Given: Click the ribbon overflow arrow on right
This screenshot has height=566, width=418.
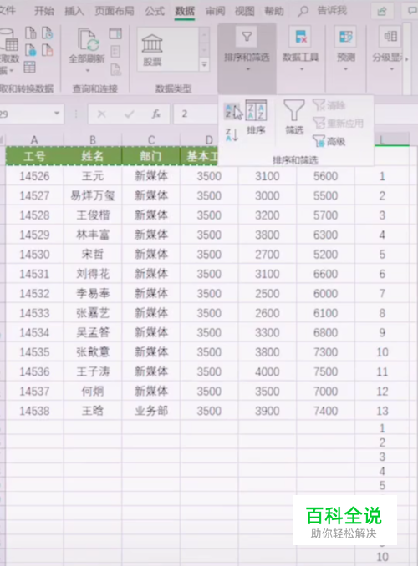Looking at the screenshot, I should pos(407,58).
